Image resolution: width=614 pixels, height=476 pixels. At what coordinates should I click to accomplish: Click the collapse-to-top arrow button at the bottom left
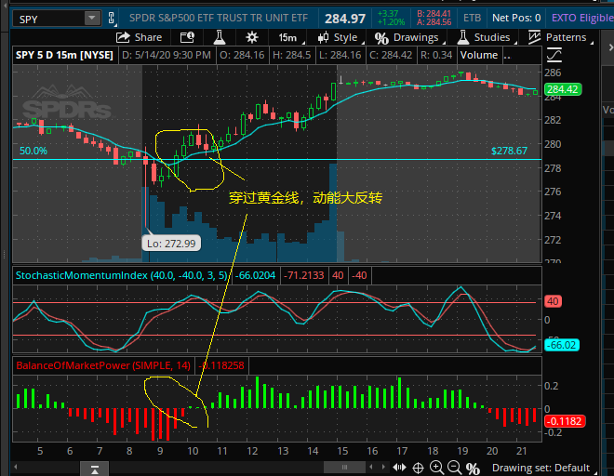(94, 469)
